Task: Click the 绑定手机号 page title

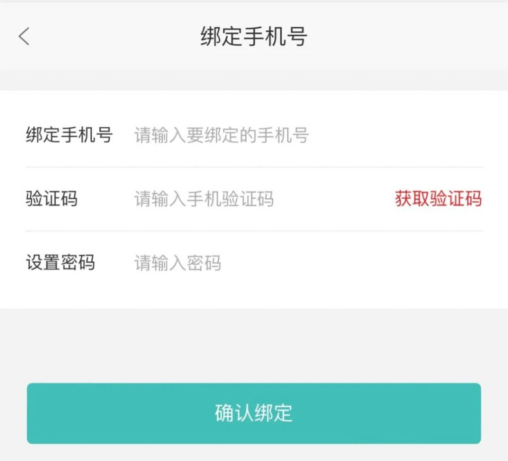Action: 254,37
